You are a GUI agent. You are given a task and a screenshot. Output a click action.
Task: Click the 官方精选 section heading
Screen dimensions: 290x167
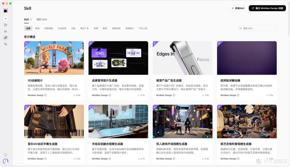[x=30, y=37]
